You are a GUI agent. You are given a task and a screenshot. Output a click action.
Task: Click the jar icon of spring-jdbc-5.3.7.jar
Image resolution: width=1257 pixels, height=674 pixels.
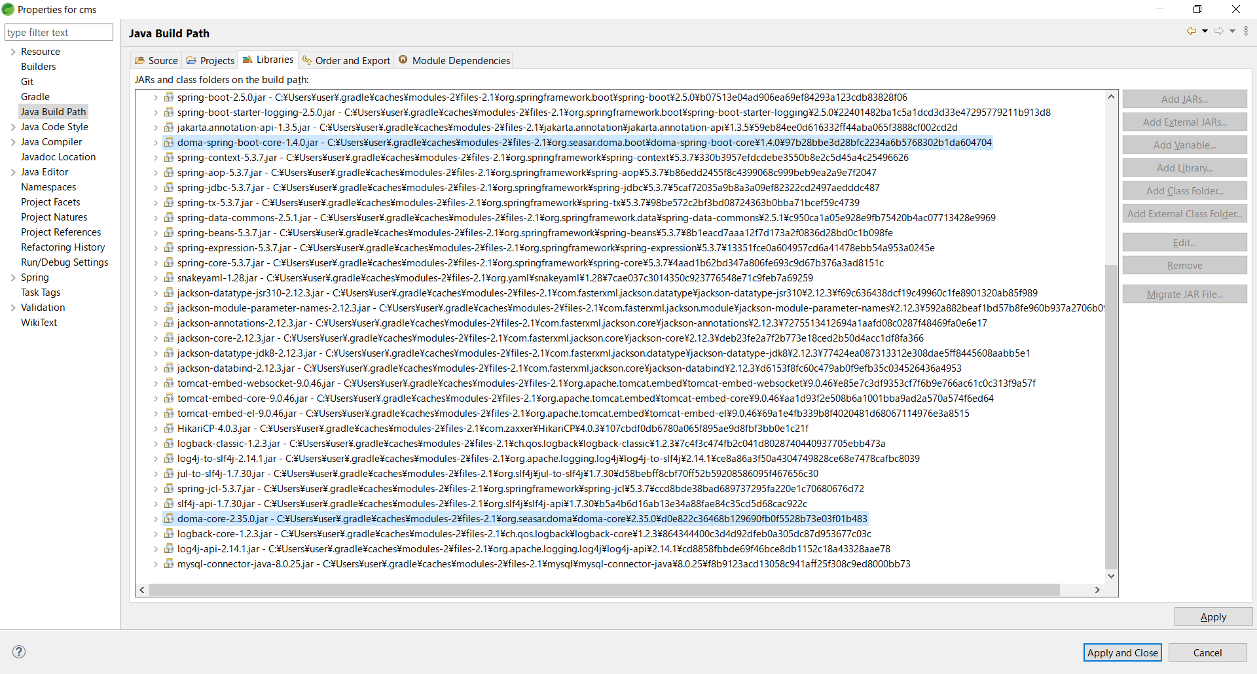coord(169,187)
